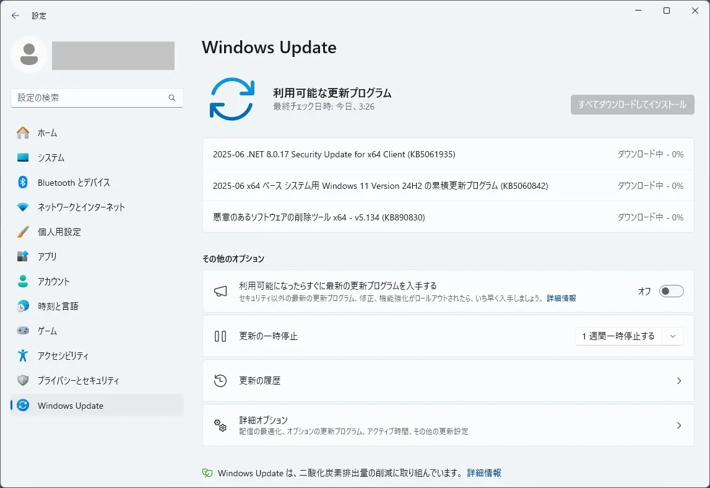Select ネットワークとインターネット category
Image resolution: width=710 pixels, height=488 pixels.
coord(97,207)
